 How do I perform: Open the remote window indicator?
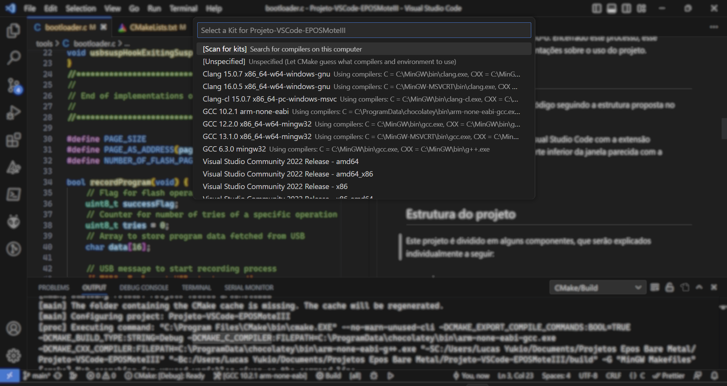point(9,376)
